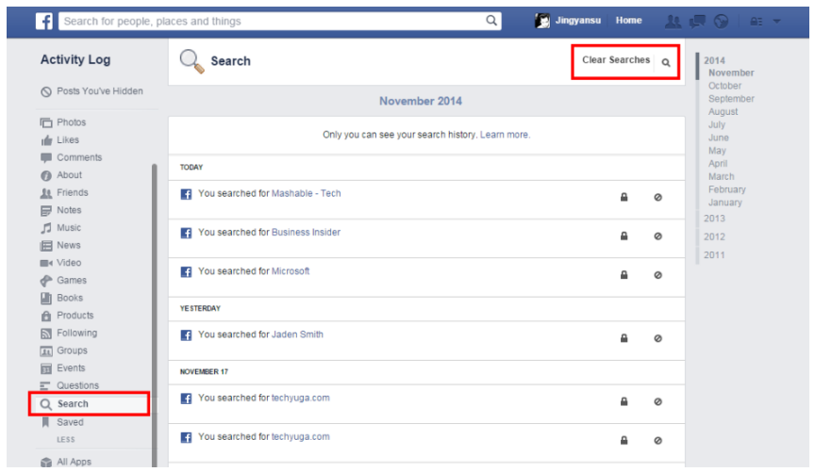
Task: Click the activity search magnifier beside Clear Searches
Action: click(x=666, y=62)
